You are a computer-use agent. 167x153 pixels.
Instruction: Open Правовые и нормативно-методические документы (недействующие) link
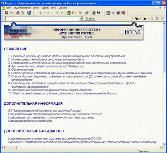[x=82, y=142]
